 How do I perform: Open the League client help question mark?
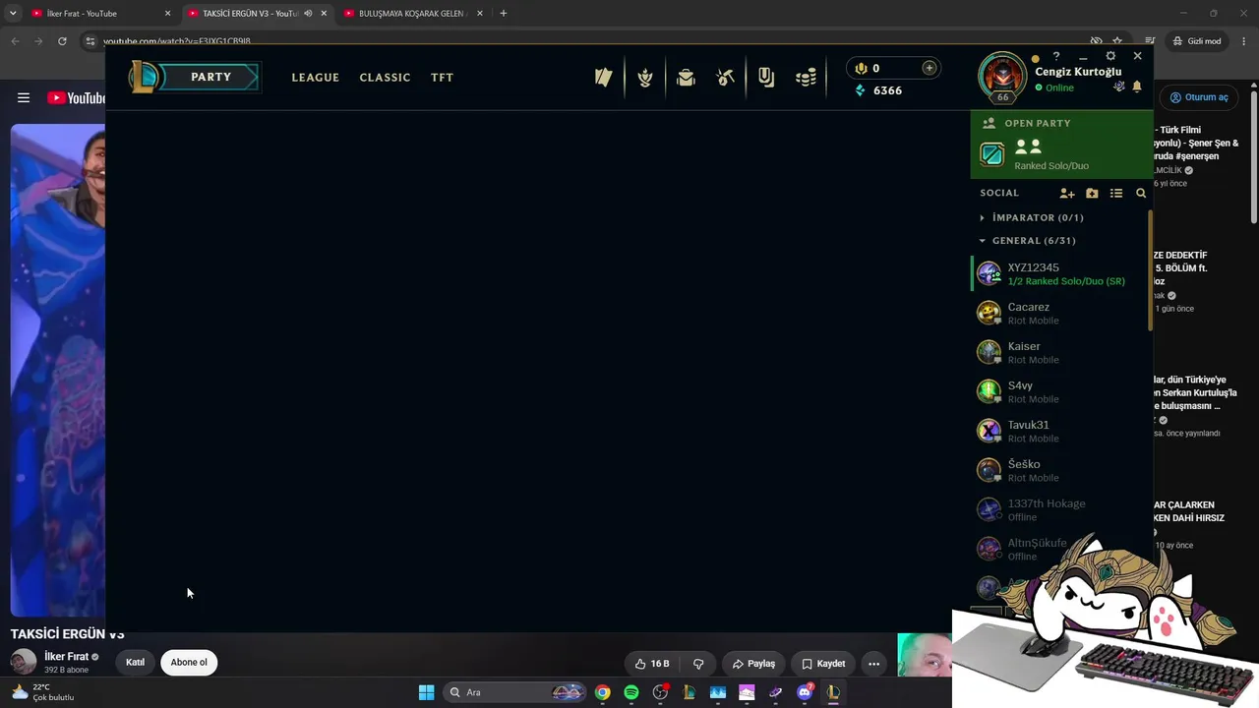click(x=1056, y=57)
